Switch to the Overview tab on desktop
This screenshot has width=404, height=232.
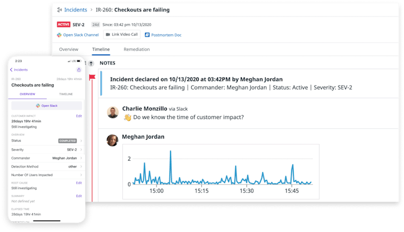click(x=69, y=50)
